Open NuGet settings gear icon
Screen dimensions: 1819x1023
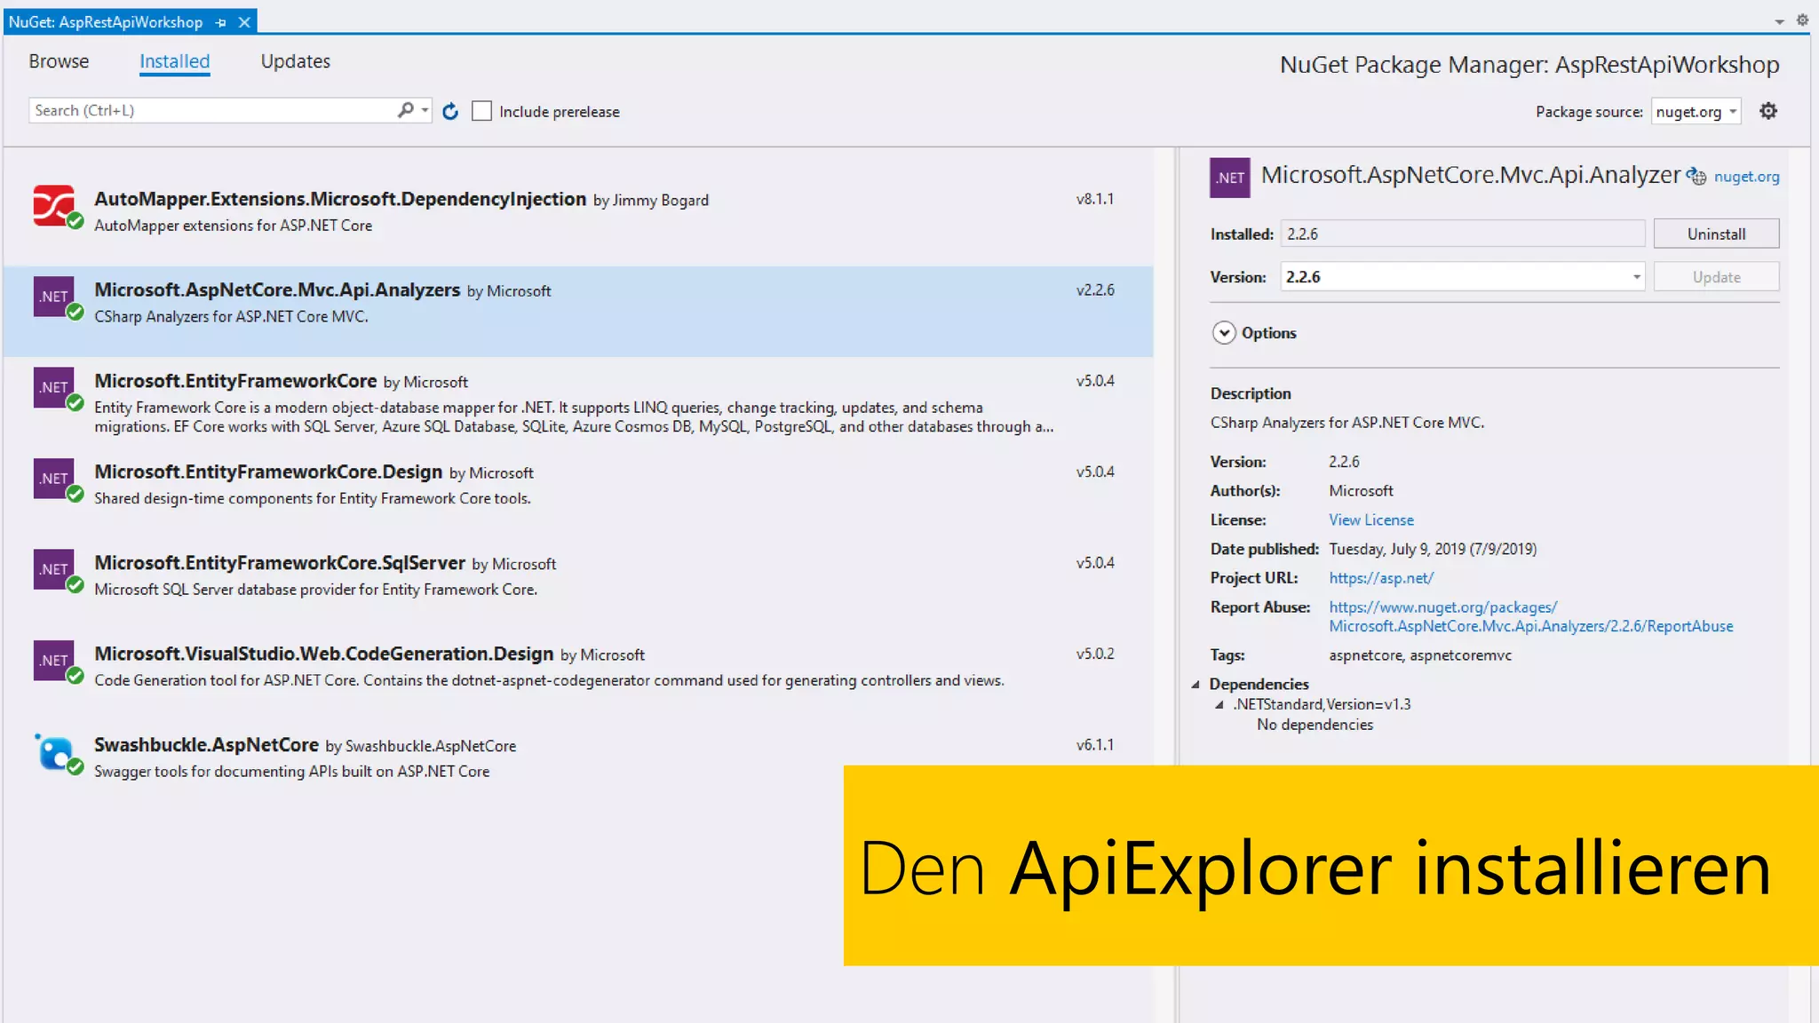tap(1768, 111)
